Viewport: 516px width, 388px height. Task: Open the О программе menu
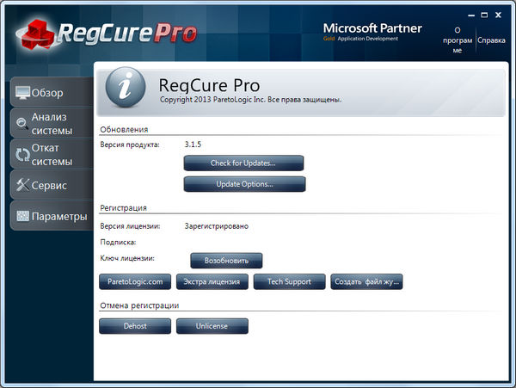pos(457,40)
